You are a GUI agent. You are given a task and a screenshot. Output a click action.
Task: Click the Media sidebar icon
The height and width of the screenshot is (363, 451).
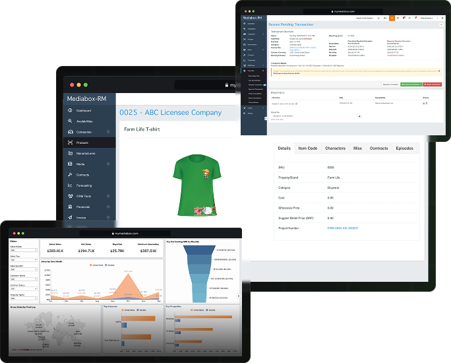tap(70, 164)
